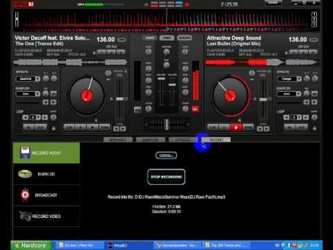The width and height of the screenshot is (333, 250).
Task: Toggle the red PFL button on right channel
Action: click(x=196, y=109)
